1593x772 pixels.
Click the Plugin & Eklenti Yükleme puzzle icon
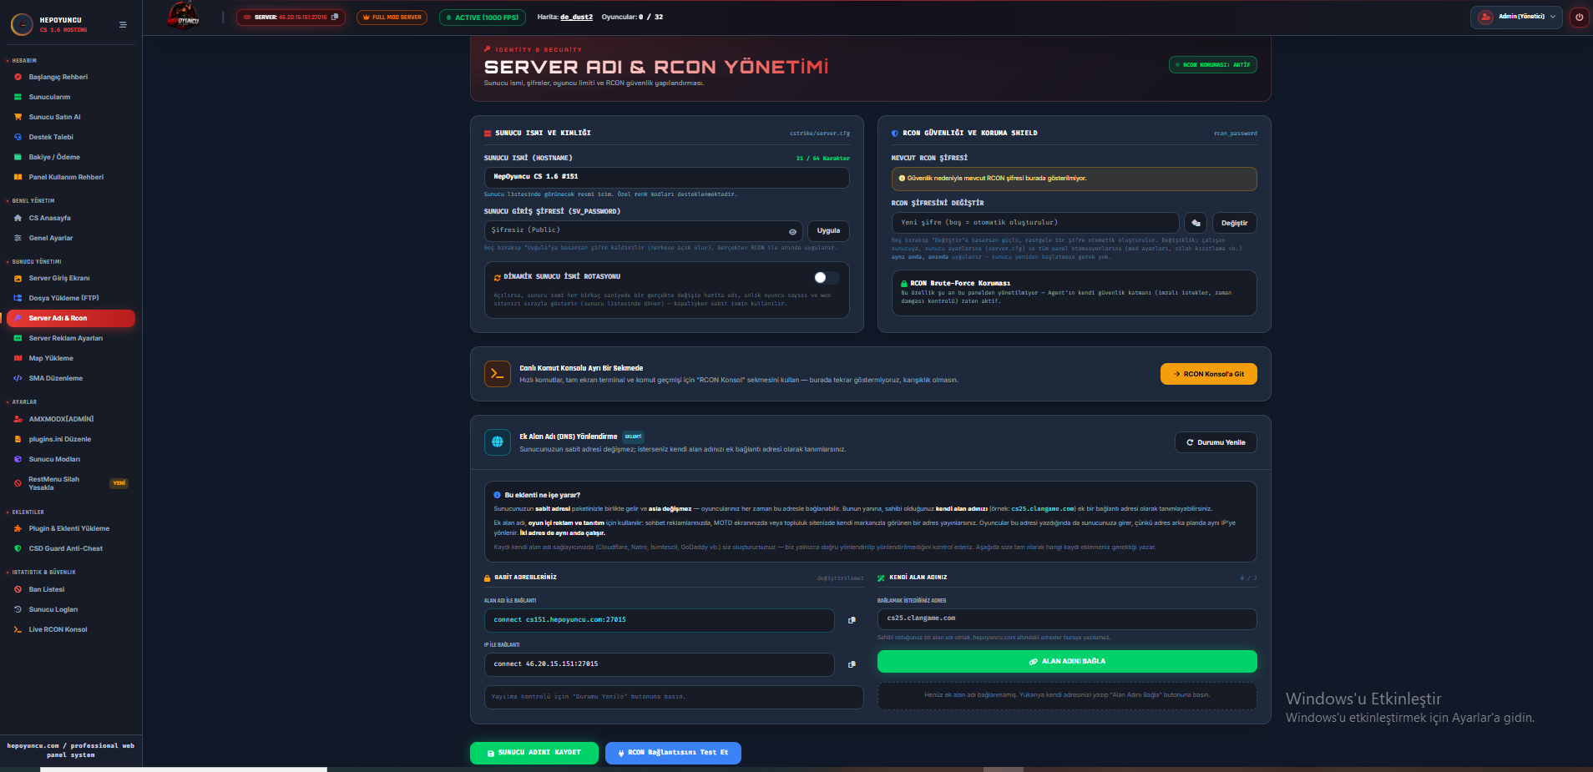pos(18,528)
